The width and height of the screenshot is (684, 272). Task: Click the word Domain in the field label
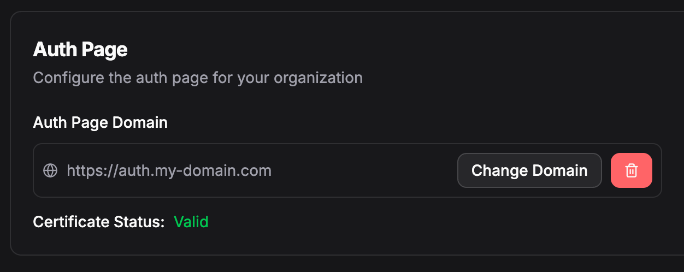point(140,122)
